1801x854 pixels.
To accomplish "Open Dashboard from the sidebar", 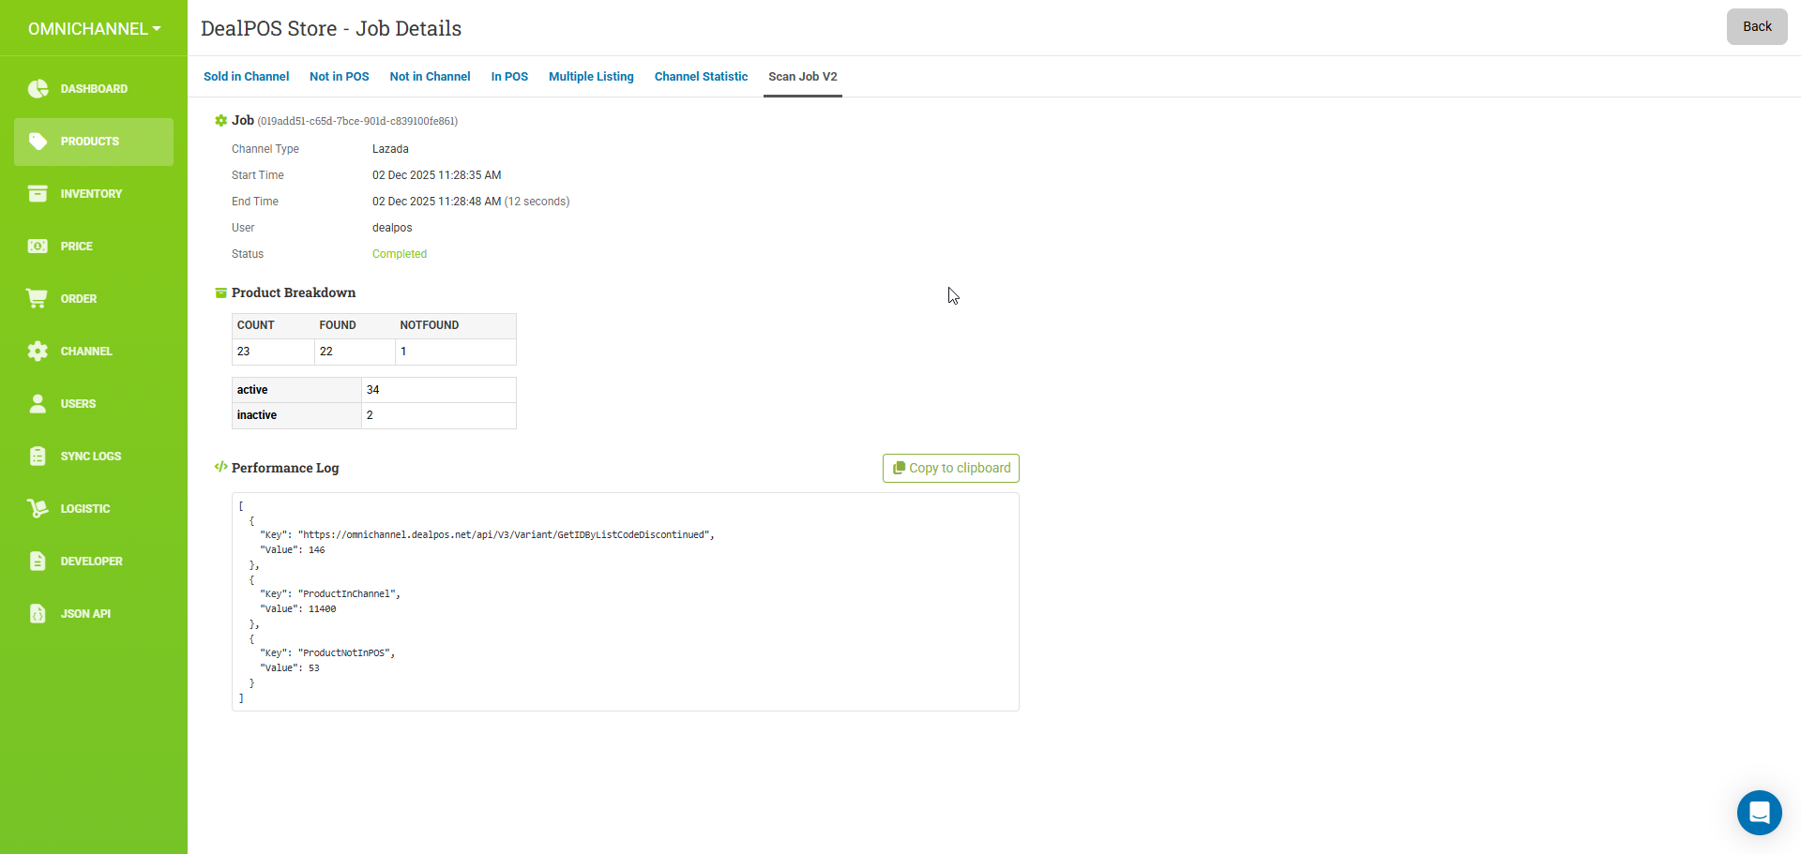I will (94, 89).
